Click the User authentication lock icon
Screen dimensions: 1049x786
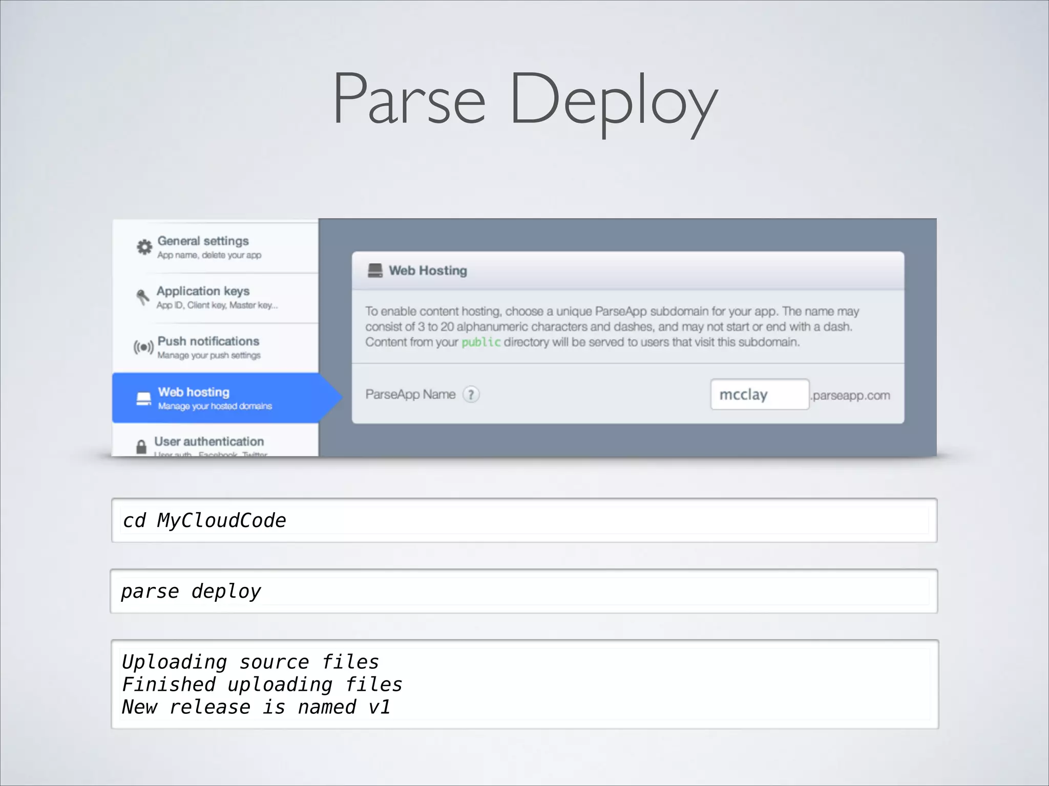141,447
